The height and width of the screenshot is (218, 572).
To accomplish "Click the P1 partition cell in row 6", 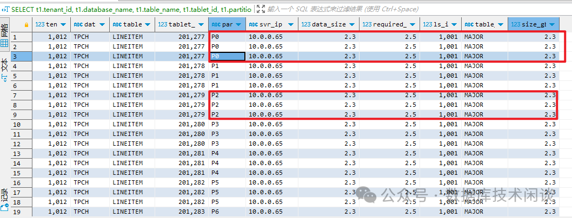I will [227, 85].
